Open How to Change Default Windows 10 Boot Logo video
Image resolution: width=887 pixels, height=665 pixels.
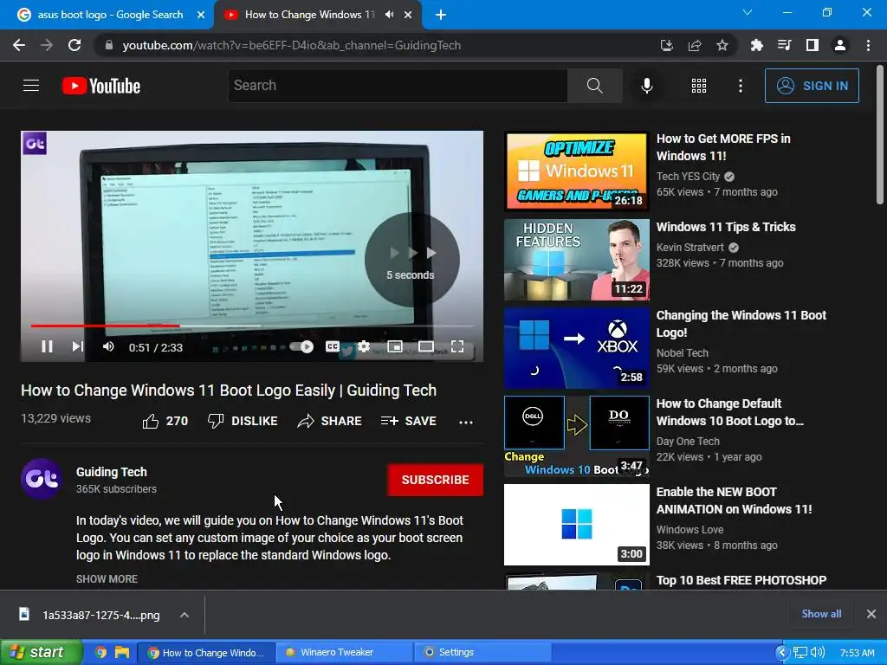point(729,412)
